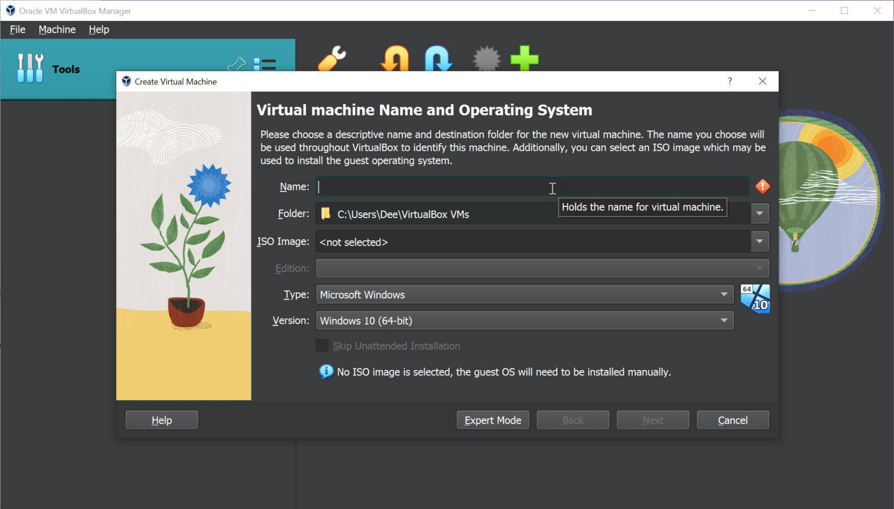894x509 pixels.
Task: Click the pushpin icon in the Tools header
Action: click(236, 65)
